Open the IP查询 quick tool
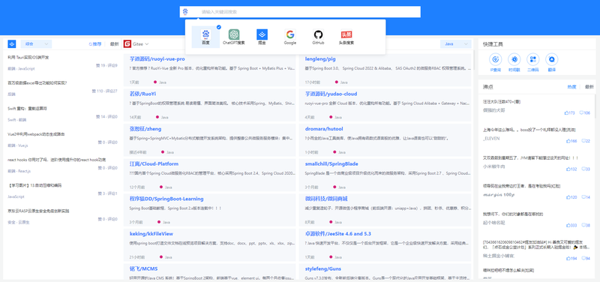Viewport: 600px width, 282px height. (x=495, y=62)
